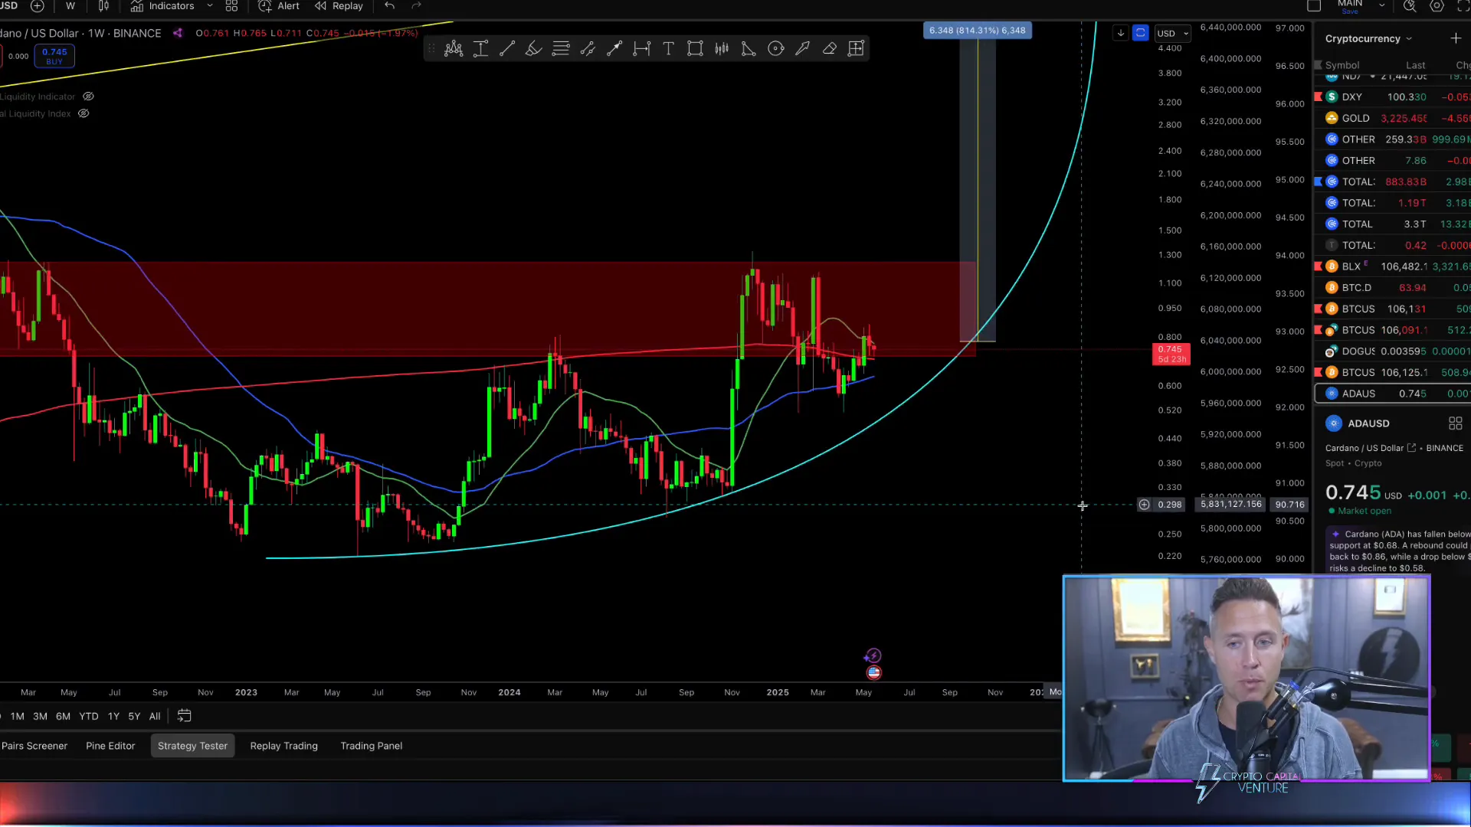Select the XABCD pattern drawing tool
1471x827 pixels.
coord(454,49)
